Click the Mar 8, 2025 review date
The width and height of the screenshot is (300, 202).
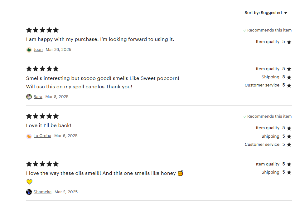coord(57,97)
